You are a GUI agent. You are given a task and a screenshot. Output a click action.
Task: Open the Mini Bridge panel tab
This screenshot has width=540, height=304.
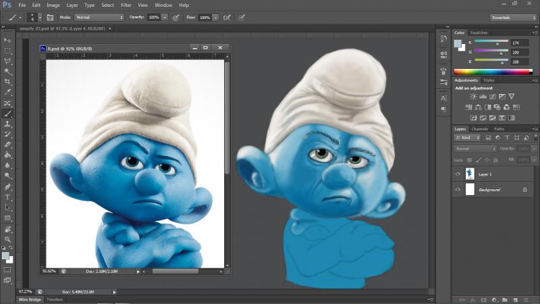[x=30, y=299]
